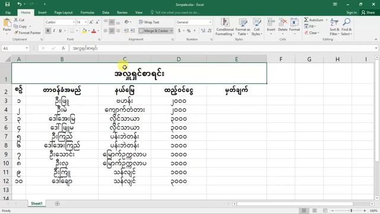
Task: Copy the selection
Action: click(x=21, y=26)
